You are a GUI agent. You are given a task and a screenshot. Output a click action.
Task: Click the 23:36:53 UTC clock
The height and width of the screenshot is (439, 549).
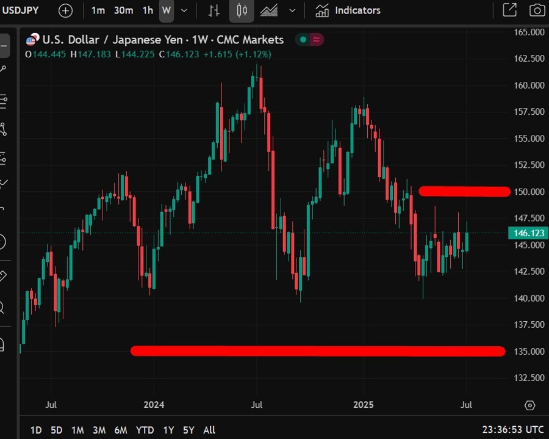click(513, 430)
